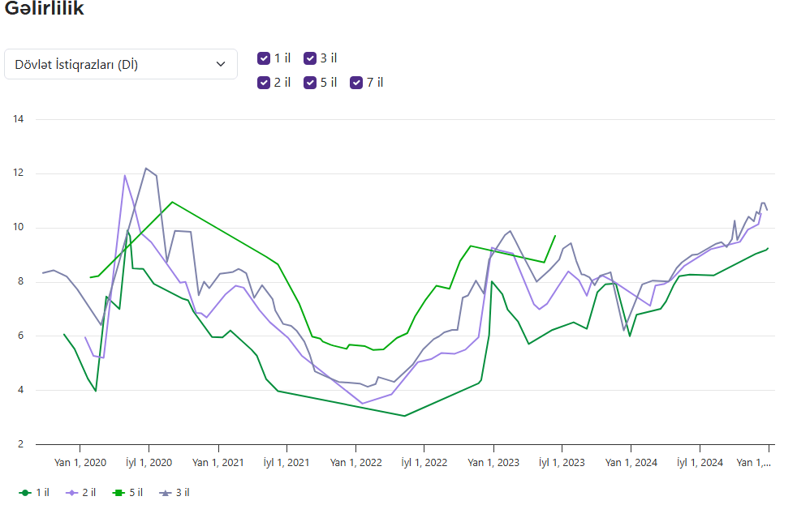Click the Gəlirlilik chart heading

44,10
